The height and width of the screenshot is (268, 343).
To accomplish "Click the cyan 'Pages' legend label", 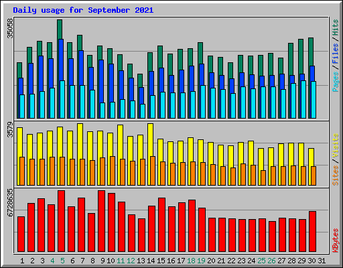I will (x=336, y=82).
